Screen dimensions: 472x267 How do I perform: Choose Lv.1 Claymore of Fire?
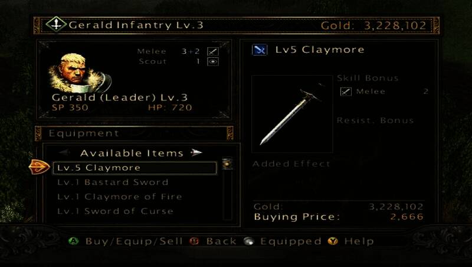coord(120,197)
